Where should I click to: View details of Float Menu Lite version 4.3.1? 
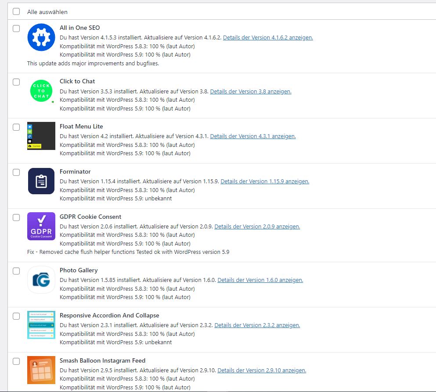[x=253, y=136]
